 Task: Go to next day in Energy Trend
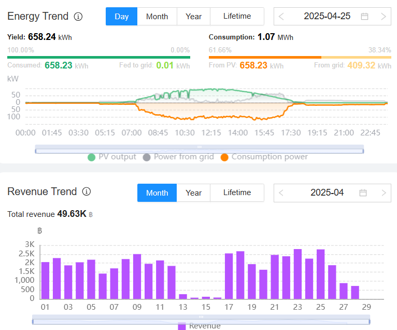(384, 17)
